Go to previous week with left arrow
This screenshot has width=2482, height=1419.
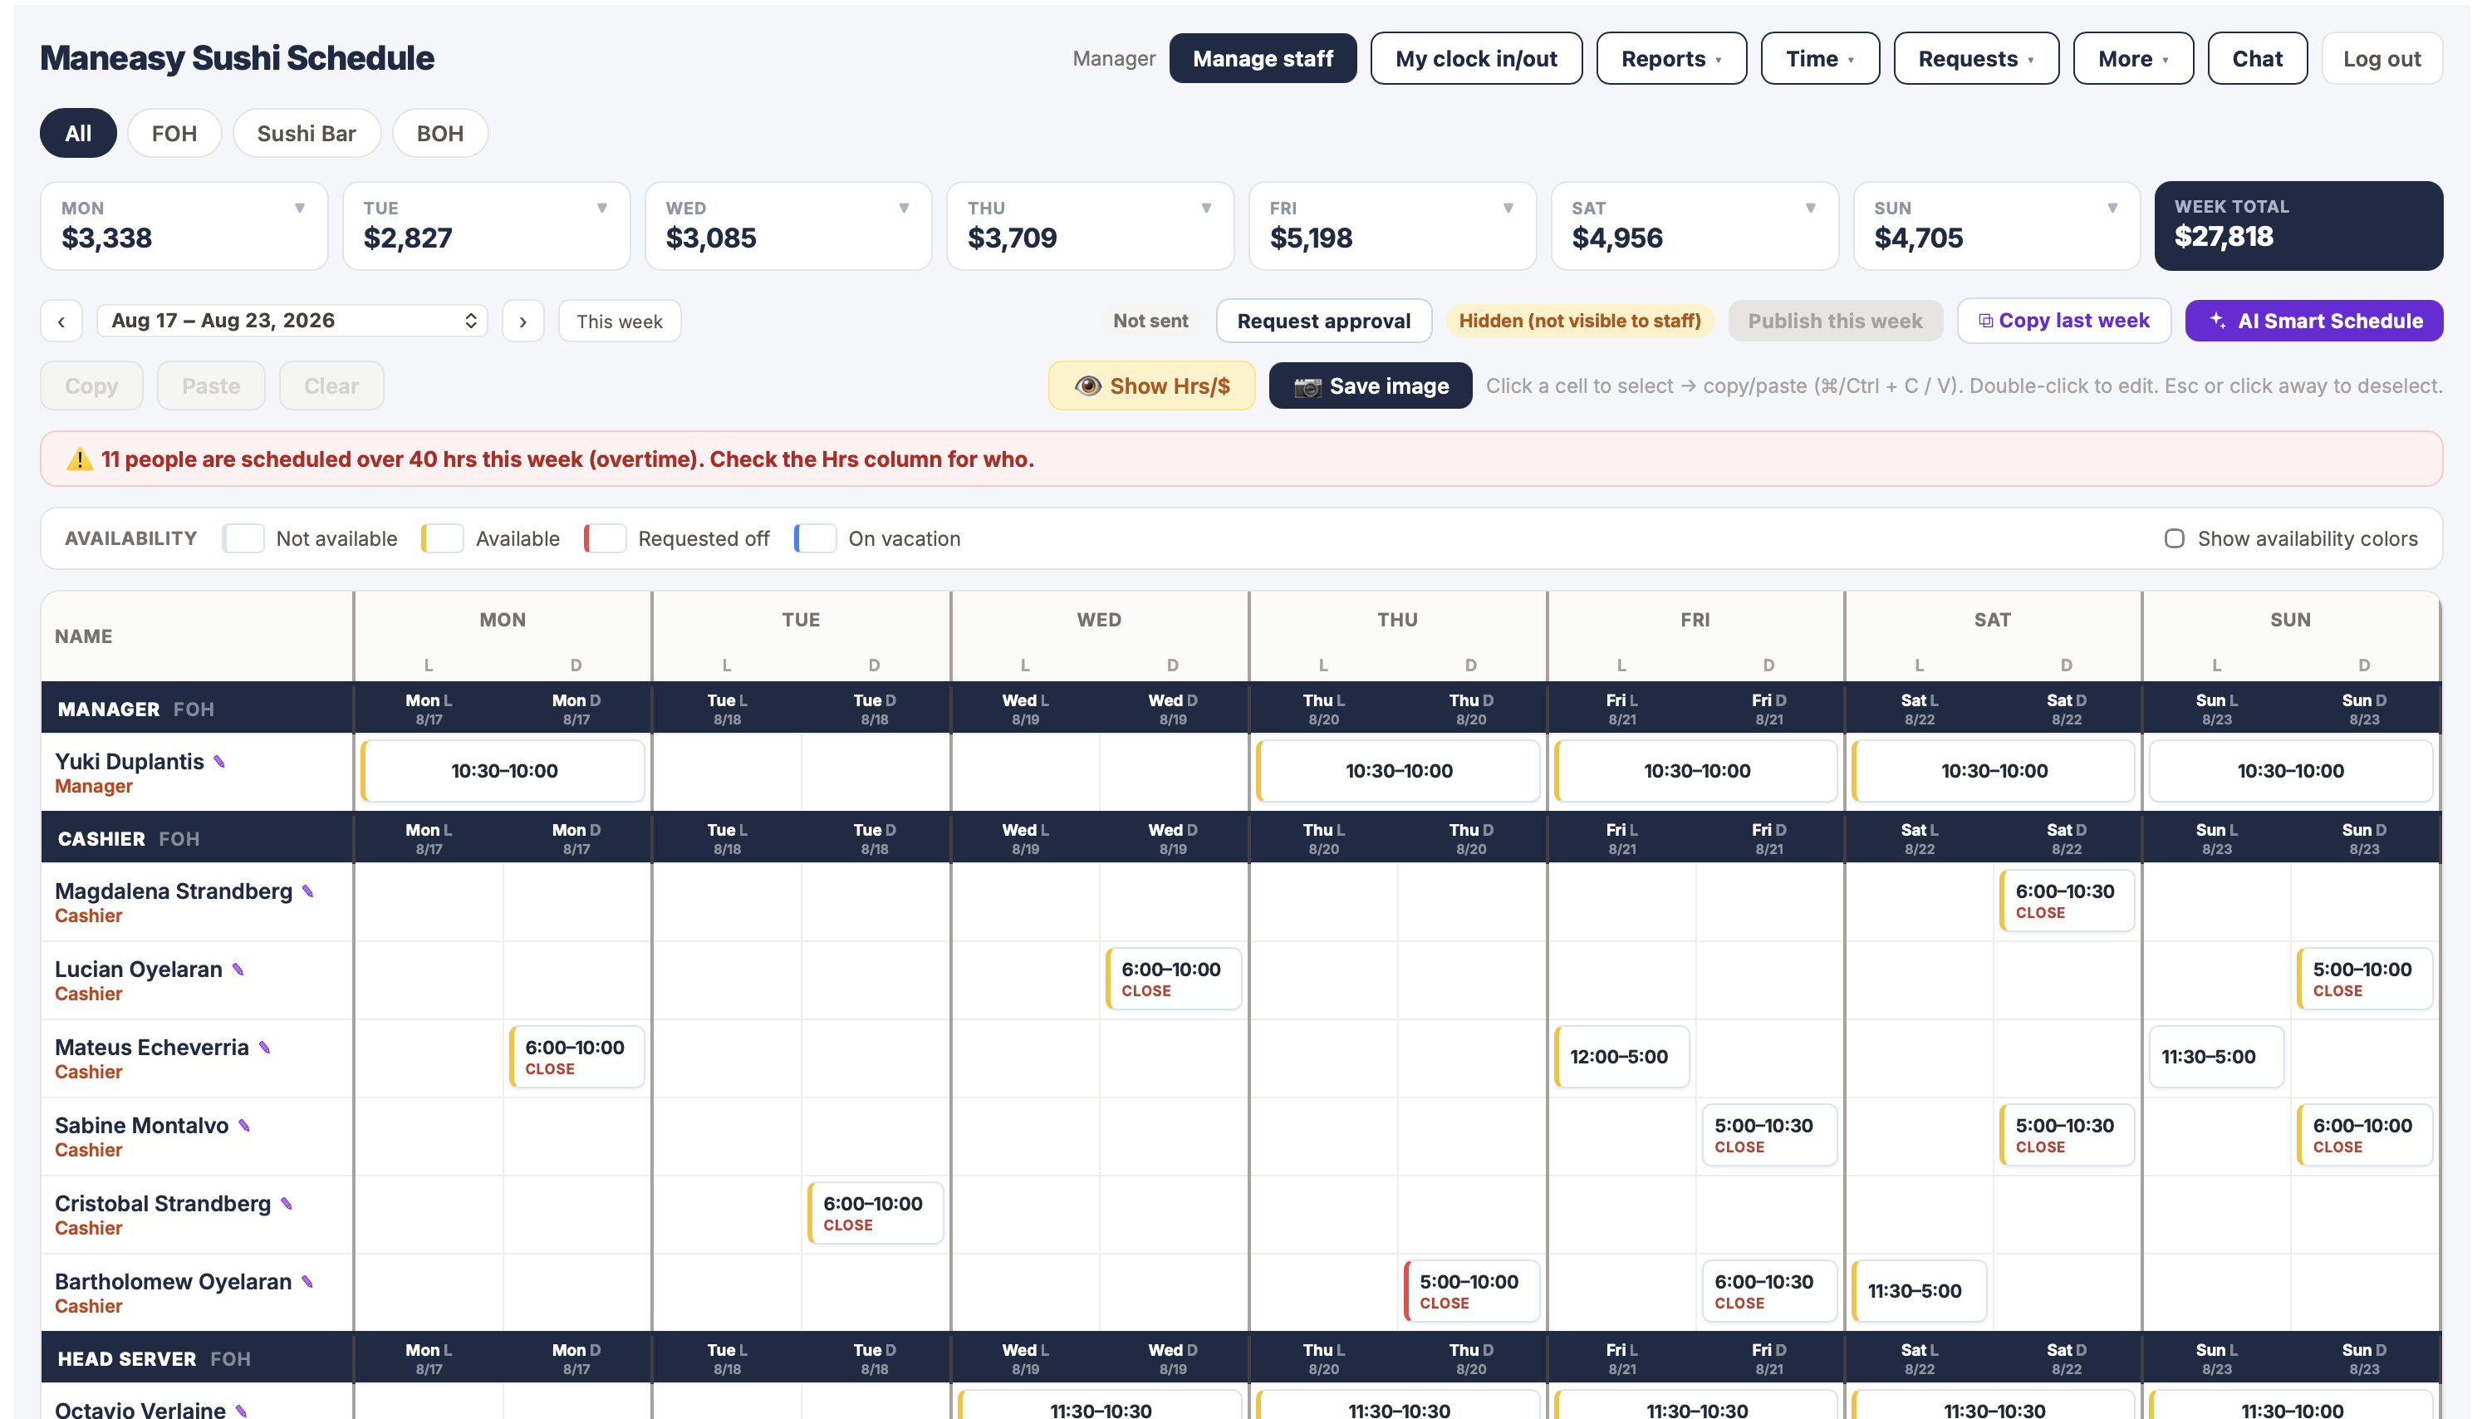coord(61,322)
